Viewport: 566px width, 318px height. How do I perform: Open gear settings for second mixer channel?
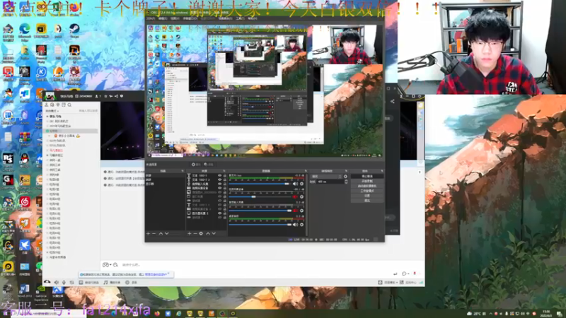302,197
